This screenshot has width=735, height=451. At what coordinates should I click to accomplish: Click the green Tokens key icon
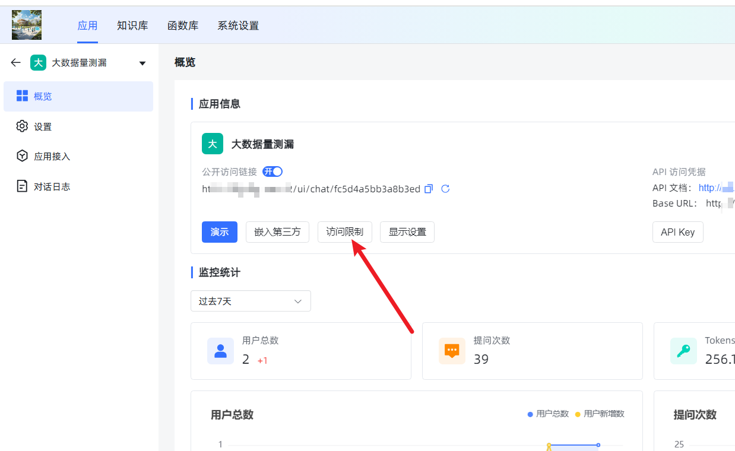(683, 351)
